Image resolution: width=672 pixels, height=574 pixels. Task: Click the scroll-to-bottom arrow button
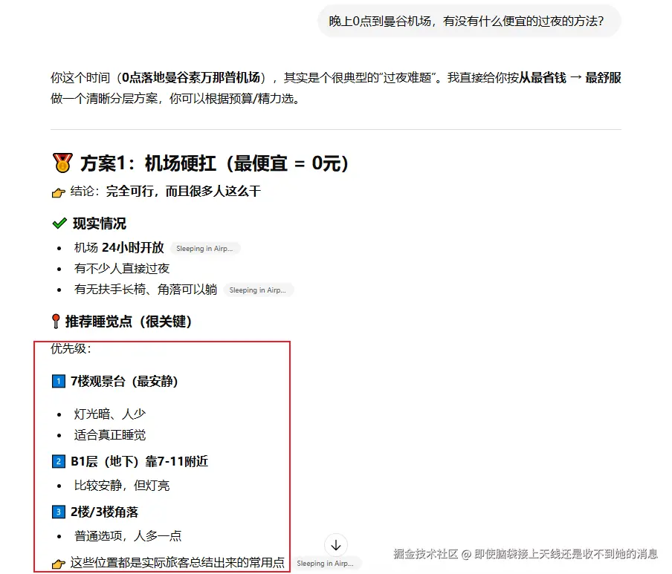point(335,545)
